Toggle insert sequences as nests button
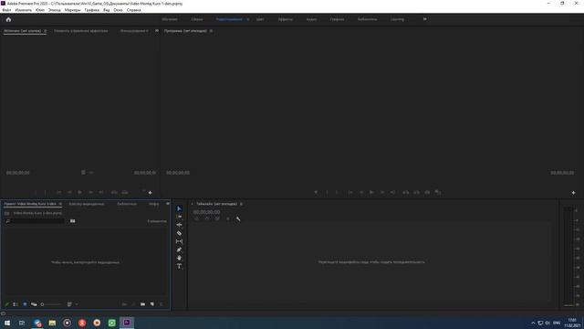This screenshot has height=329, width=584. [197, 219]
